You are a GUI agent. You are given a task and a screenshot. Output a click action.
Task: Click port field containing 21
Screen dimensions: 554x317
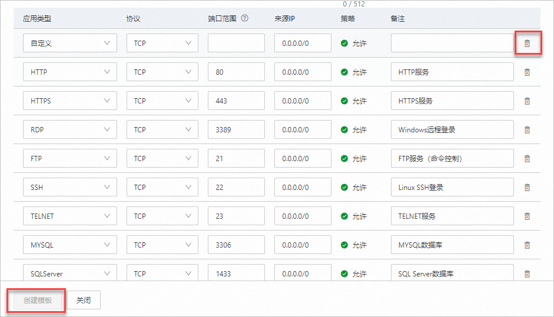(236, 159)
